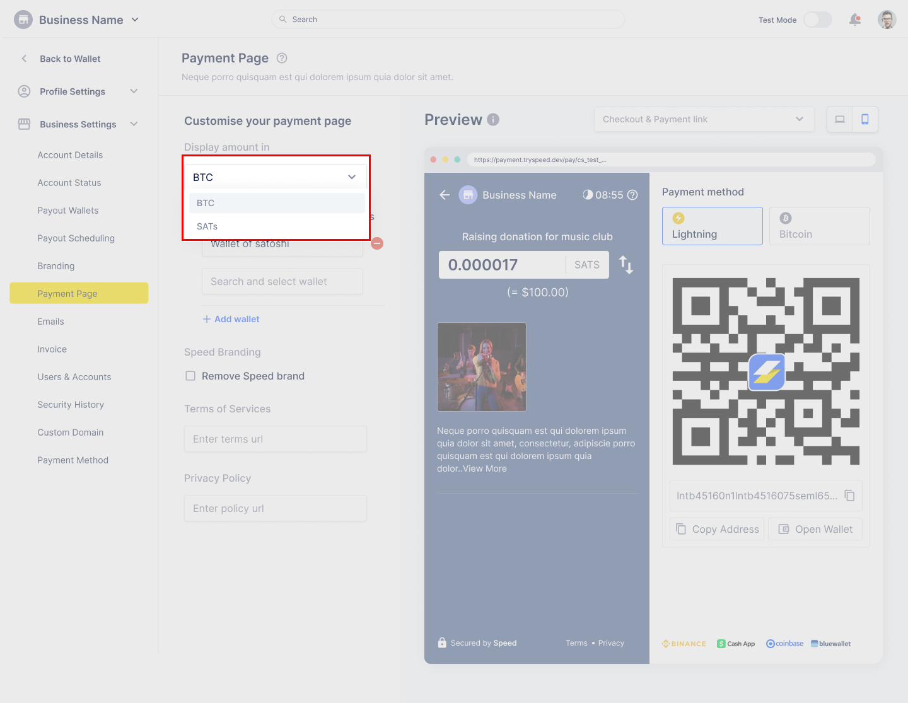Open the Business Name account dropdown
Screen dimensions: 908x703
click(x=135, y=20)
